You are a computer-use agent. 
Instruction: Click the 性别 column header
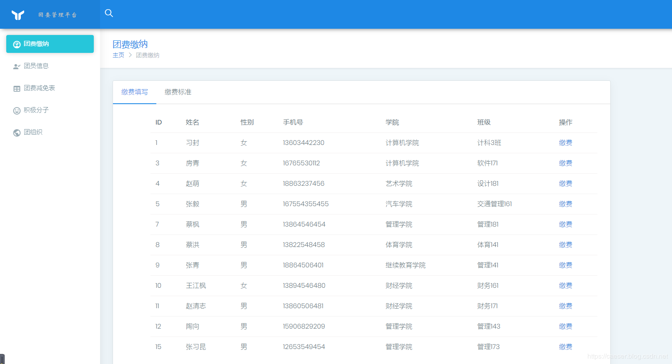247,122
